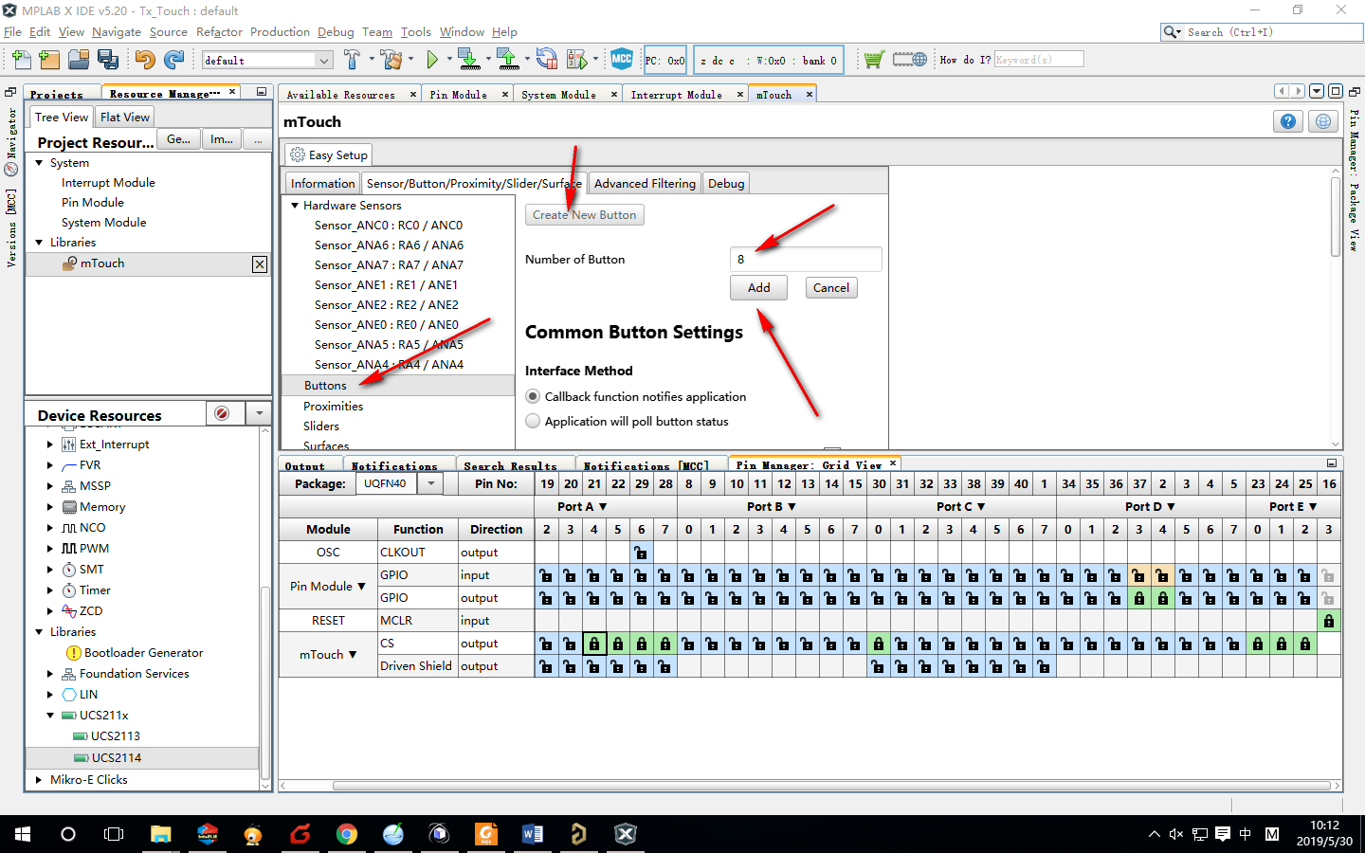
Task: Open Google Chrome from the taskbar
Action: pos(347,834)
